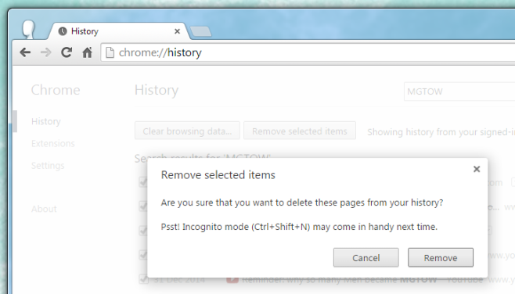Click Cancel in the dialog
515x294 pixels.
(x=366, y=257)
